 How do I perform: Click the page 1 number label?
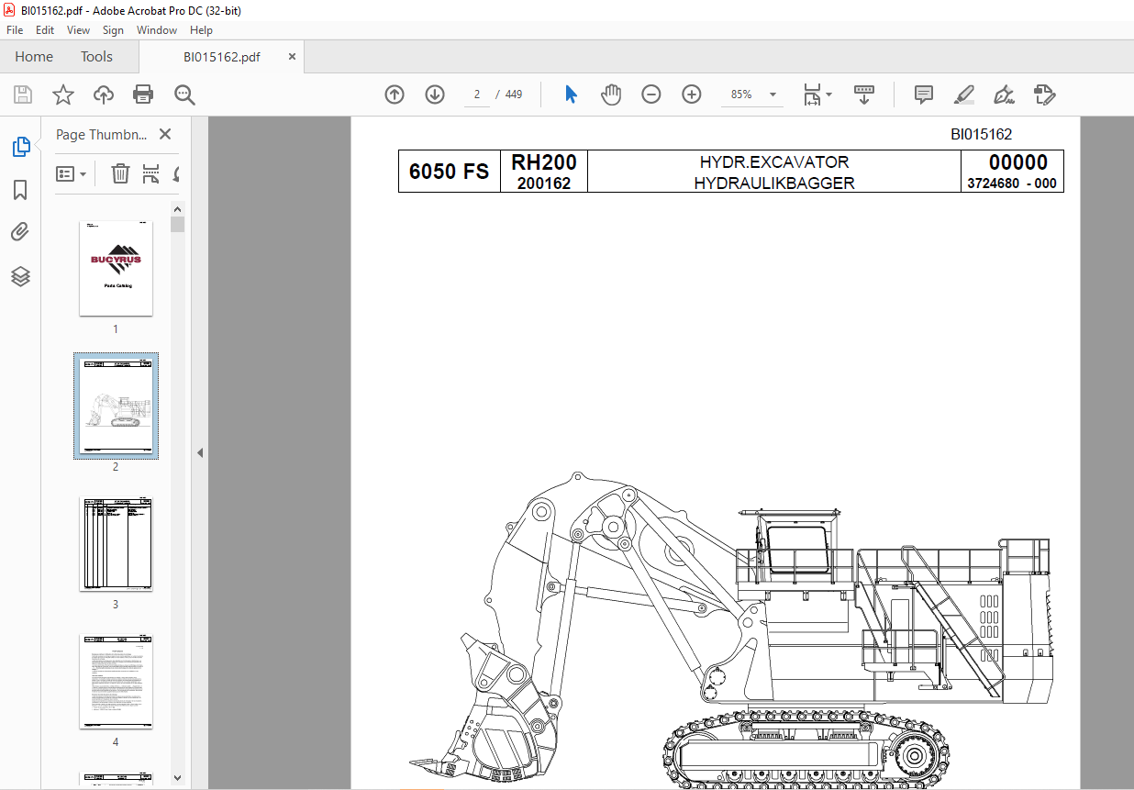click(x=116, y=329)
